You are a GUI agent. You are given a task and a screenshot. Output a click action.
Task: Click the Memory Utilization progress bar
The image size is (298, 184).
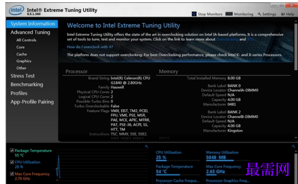pos(228,161)
